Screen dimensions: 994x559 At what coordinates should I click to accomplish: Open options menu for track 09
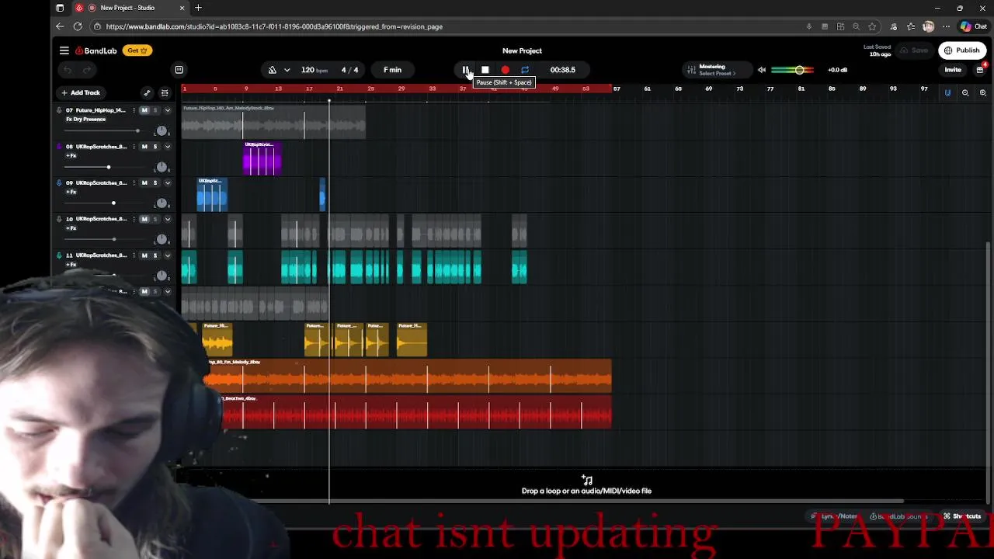click(134, 182)
